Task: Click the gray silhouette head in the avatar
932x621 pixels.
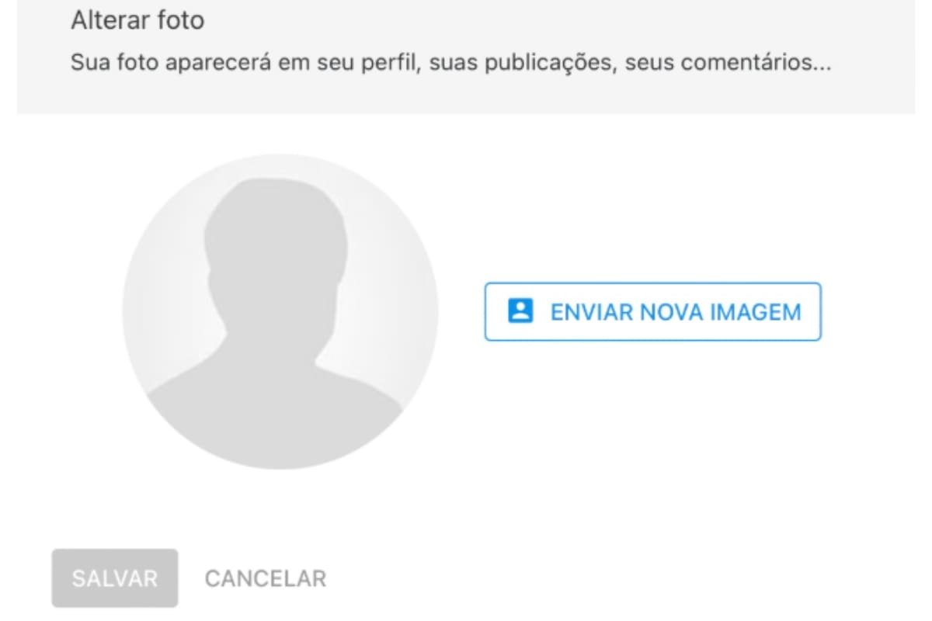Action: point(276,248)
